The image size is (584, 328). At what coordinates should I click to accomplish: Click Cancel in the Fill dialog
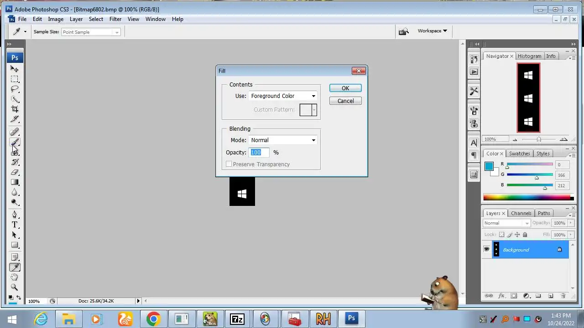click(345, 101)
